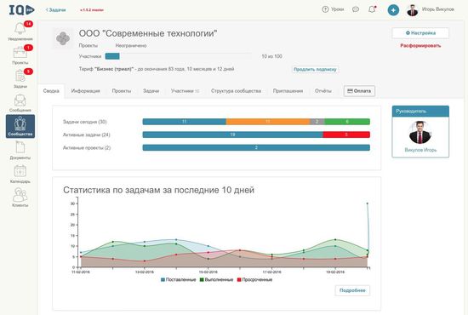The image size is (468, 315).
Task: Click grey segment of Задачи сегодня bar
Action: point(317,122)
